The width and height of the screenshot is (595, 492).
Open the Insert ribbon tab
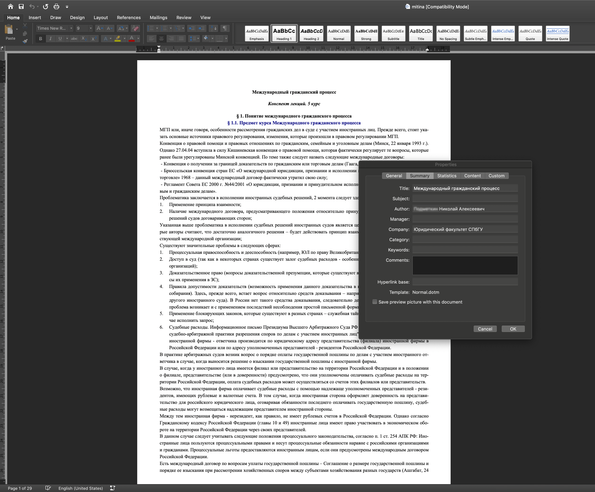[35, 17]
